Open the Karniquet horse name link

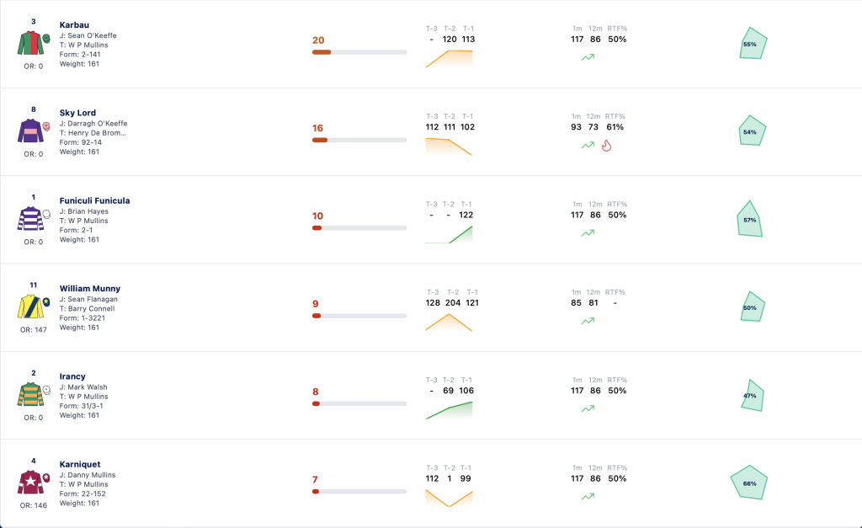tap(80, 464)
